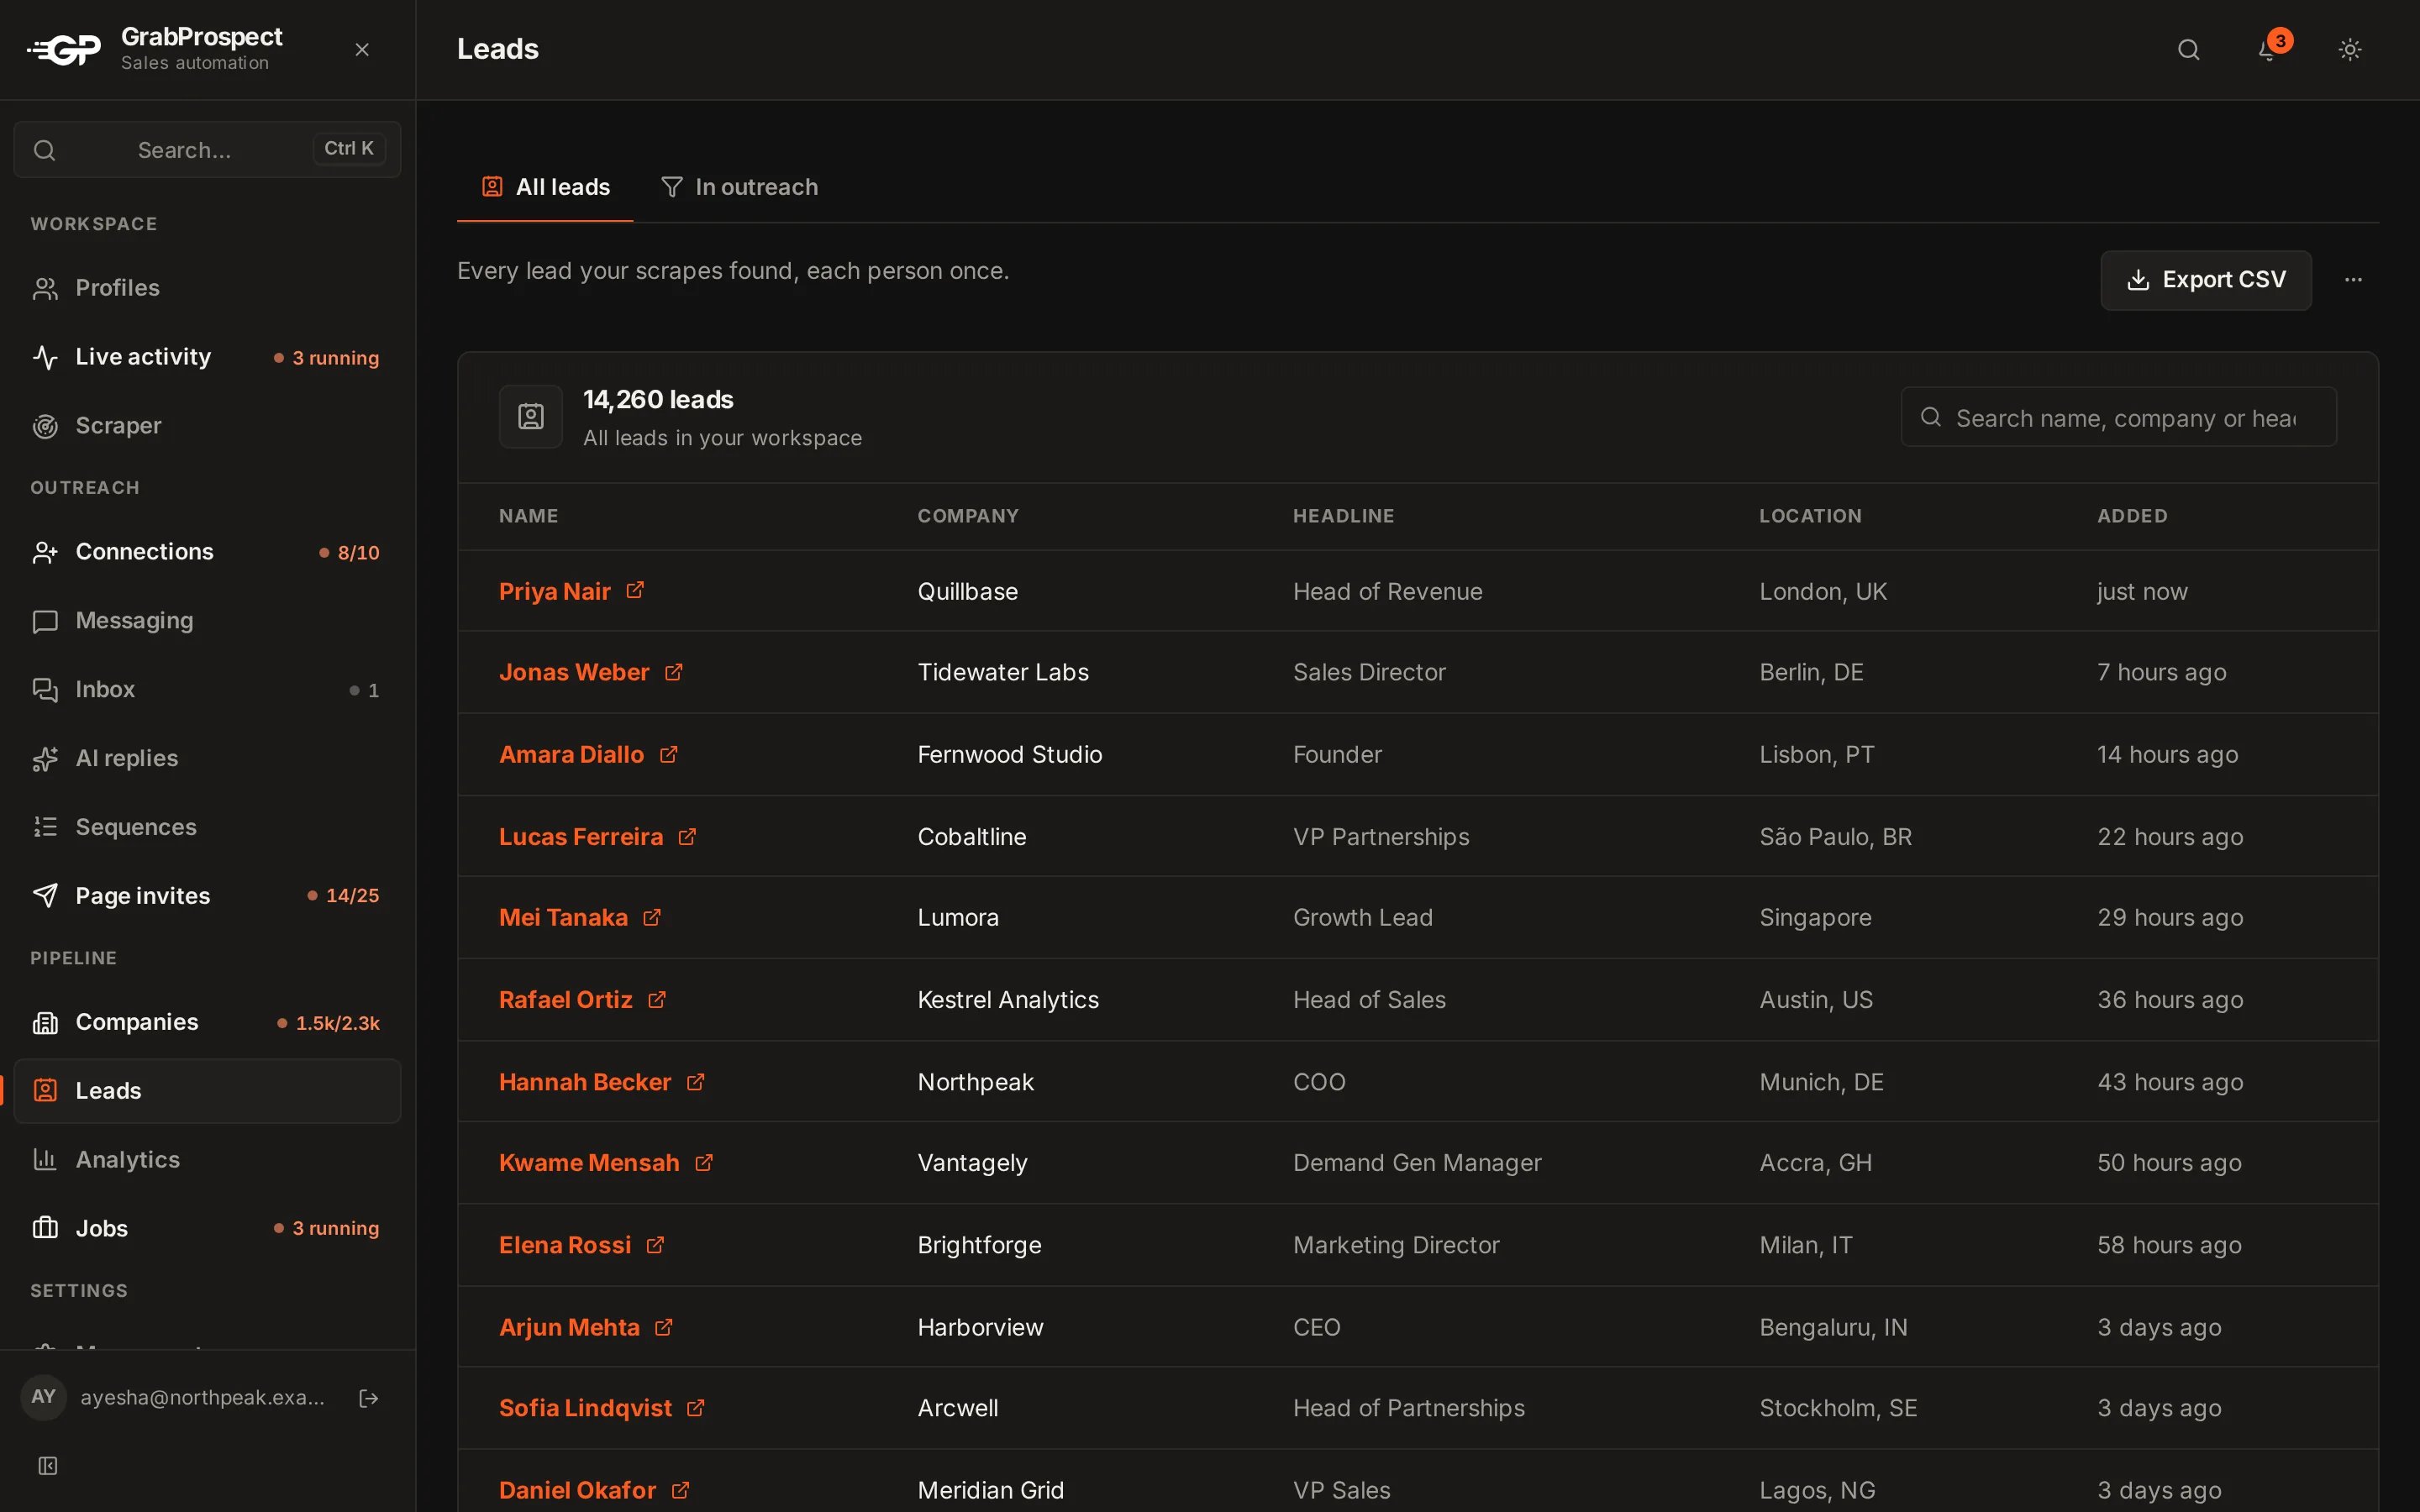Open the Inbox page
Image resolution: width=2420 pixels, height=1512 pixels.
207,690
